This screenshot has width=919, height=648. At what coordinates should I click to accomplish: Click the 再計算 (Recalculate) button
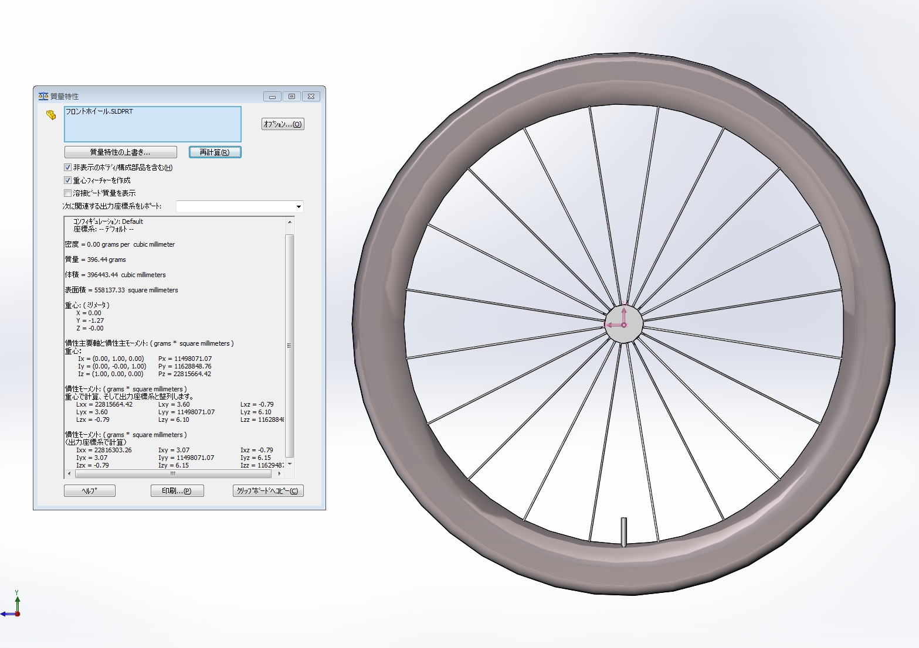215,152
